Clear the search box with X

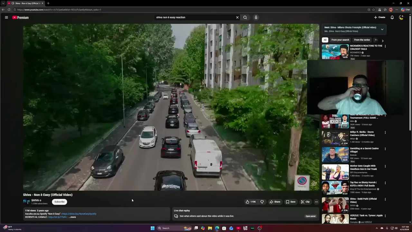tap(238, 17)
